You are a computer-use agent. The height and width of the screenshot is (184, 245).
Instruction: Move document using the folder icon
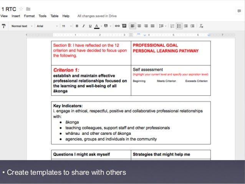[x=28, y=9]
